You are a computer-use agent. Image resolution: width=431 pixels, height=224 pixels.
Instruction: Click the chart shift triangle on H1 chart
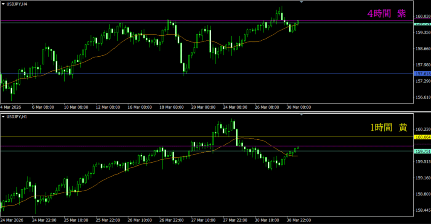(x=301, y=115)
